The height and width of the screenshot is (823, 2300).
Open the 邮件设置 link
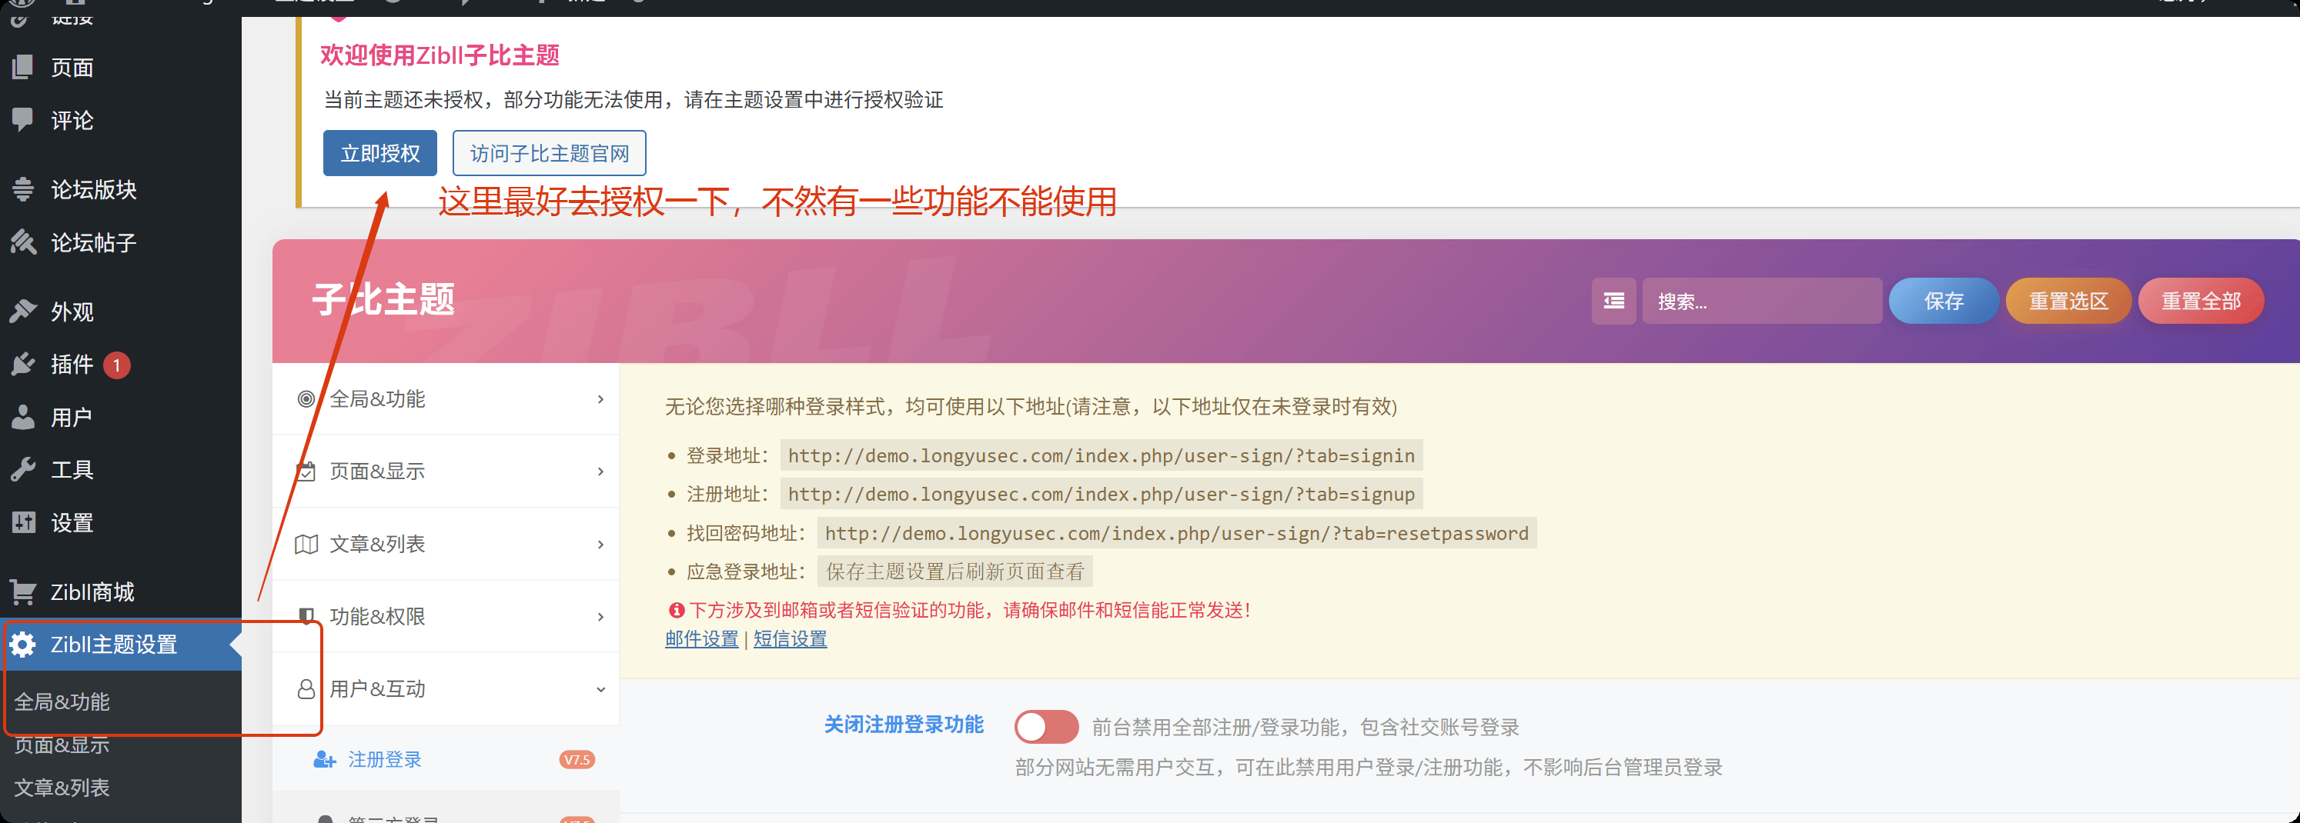coord(701,639)
